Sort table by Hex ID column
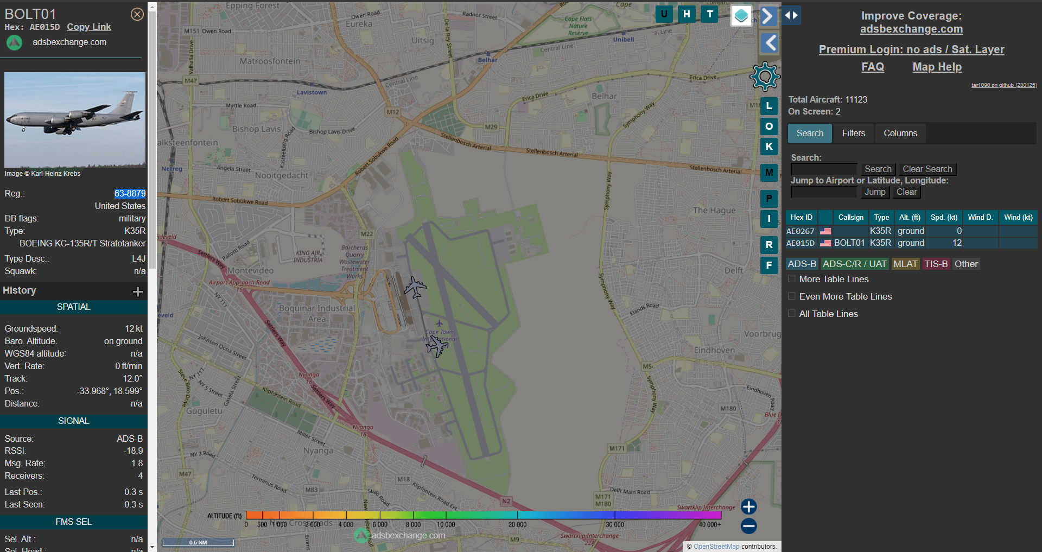1042x552 pixels. [x=801, y=218]
